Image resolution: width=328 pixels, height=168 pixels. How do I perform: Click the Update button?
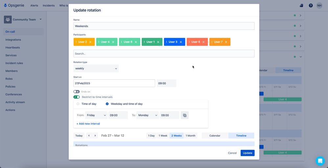[247, 153]
